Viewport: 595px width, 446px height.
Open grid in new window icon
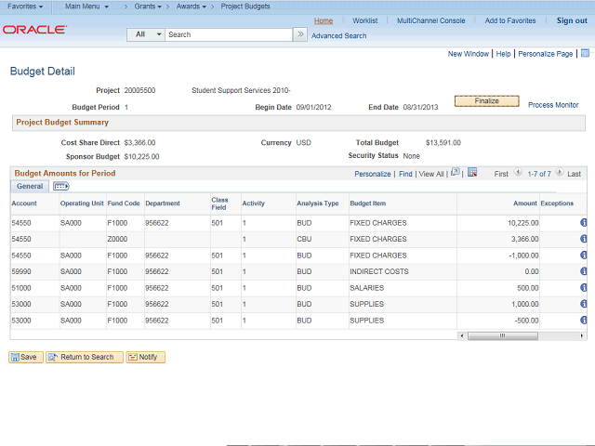pyautogui.click(x=455, y=173)
